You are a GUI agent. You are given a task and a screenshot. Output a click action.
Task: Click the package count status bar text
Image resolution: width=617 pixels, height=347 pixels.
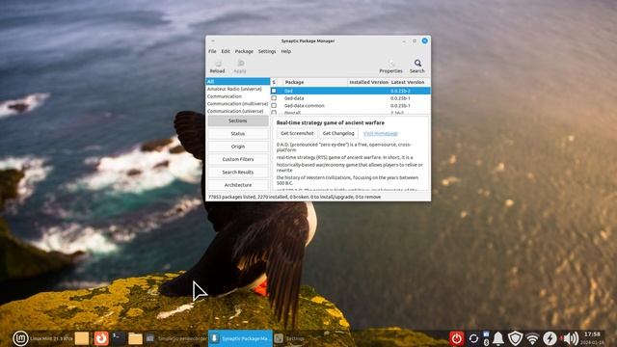[294, 197]
